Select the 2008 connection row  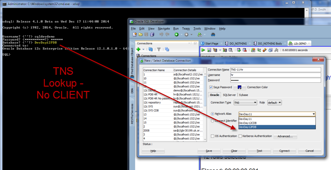click(x=173, y=130)
